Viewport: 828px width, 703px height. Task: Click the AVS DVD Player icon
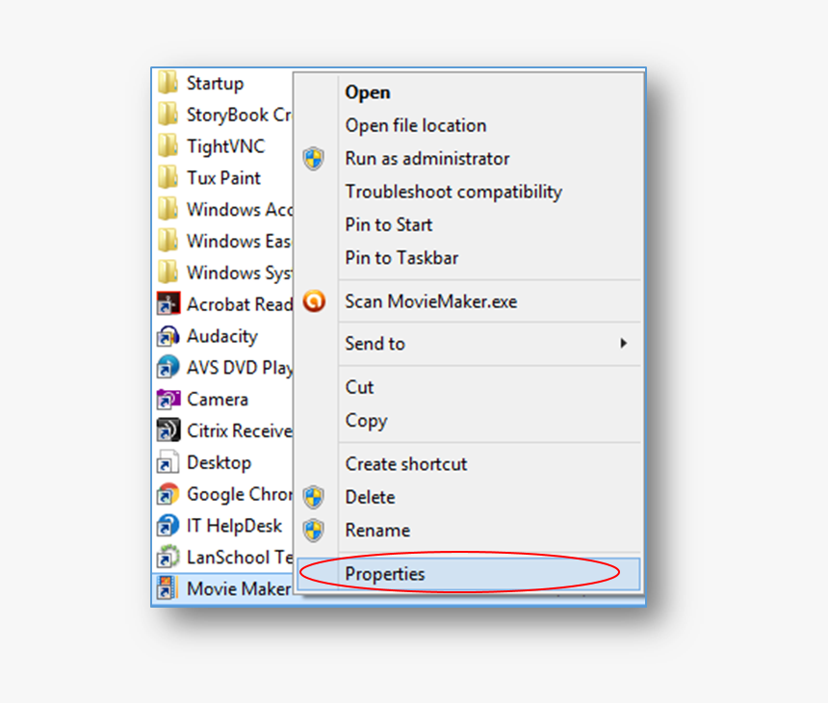[x=168, y=367]
